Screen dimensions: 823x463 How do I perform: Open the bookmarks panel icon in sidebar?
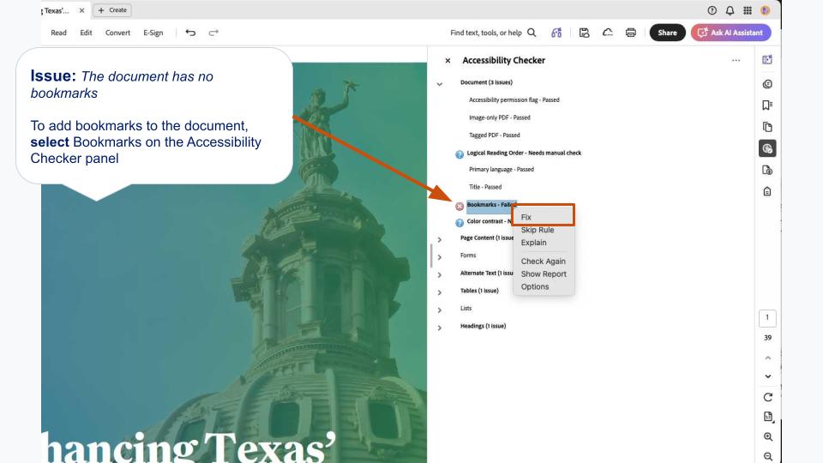pos(767,105)
